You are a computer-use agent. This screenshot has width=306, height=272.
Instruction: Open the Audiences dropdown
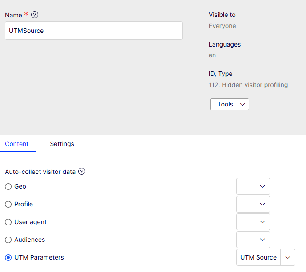coord(262,240)
